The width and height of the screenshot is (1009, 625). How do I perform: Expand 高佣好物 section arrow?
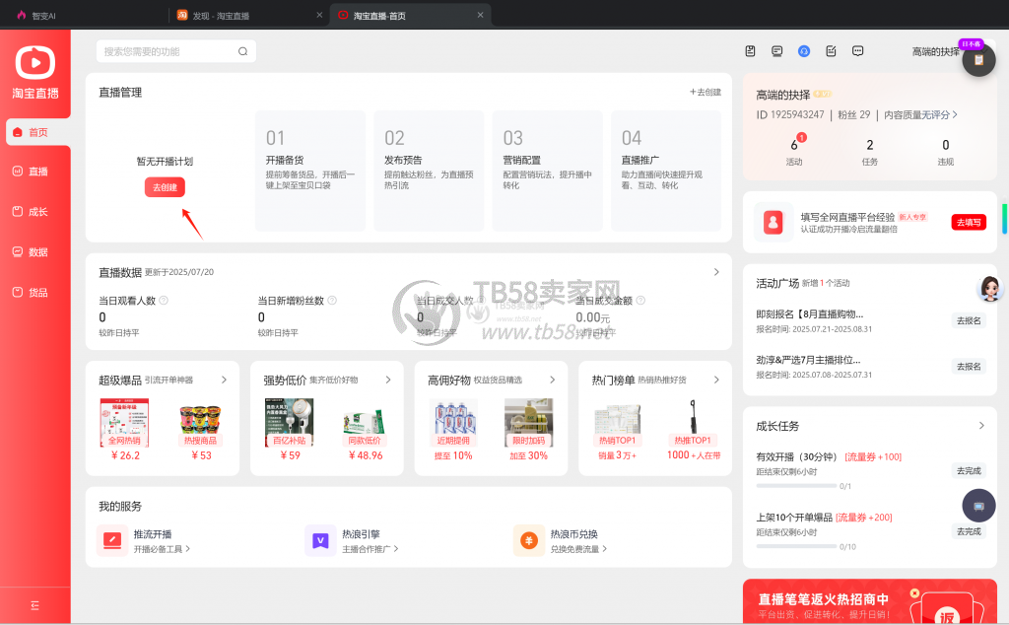552,380
